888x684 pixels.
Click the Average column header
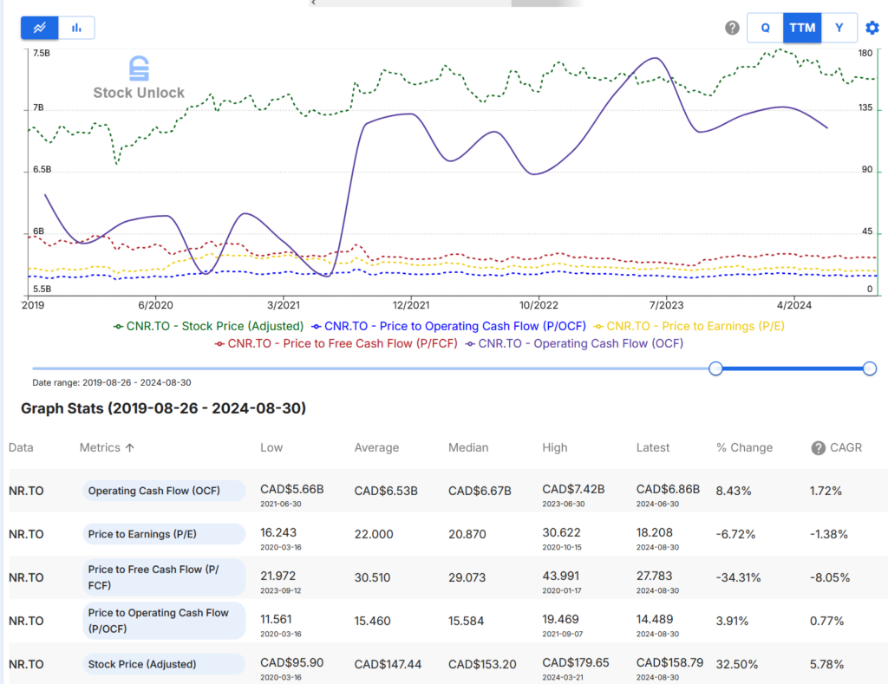(x=376, y=447)
